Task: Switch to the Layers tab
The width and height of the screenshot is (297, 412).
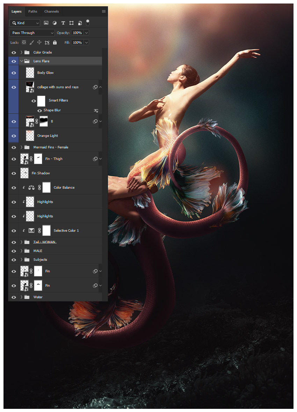Action: click(16, 11)
